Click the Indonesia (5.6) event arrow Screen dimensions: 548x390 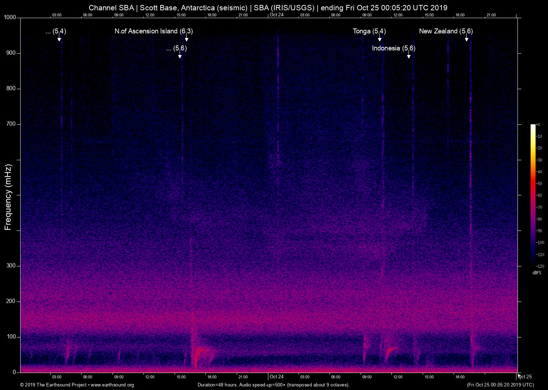pos(409,56)
